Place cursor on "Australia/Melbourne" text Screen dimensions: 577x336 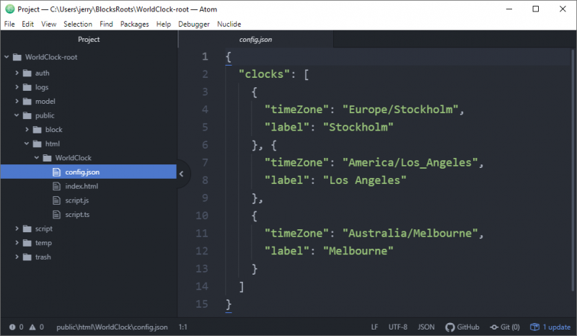click(410, 233)
